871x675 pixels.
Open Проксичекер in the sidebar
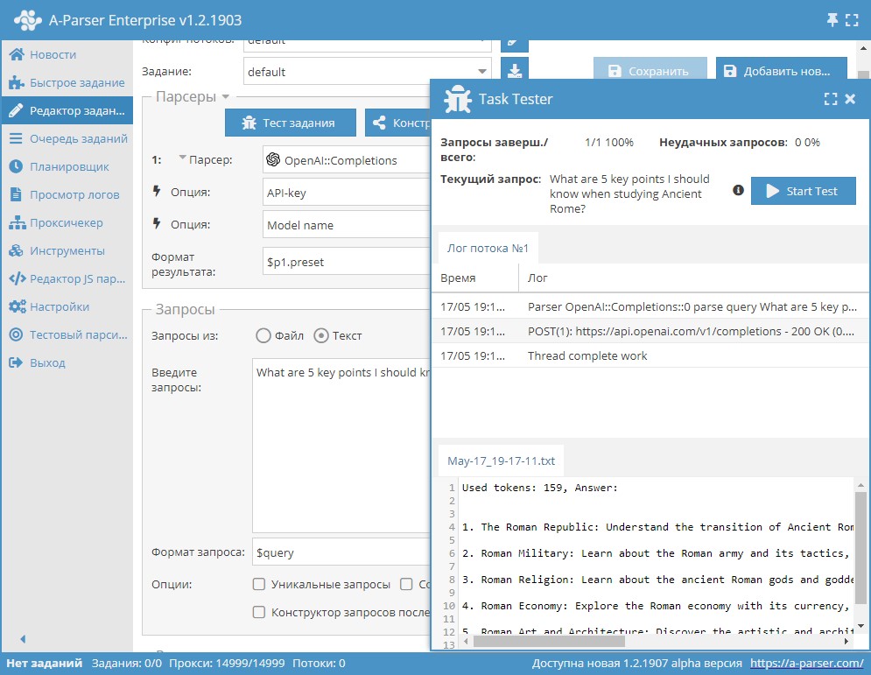click(67, 222)
